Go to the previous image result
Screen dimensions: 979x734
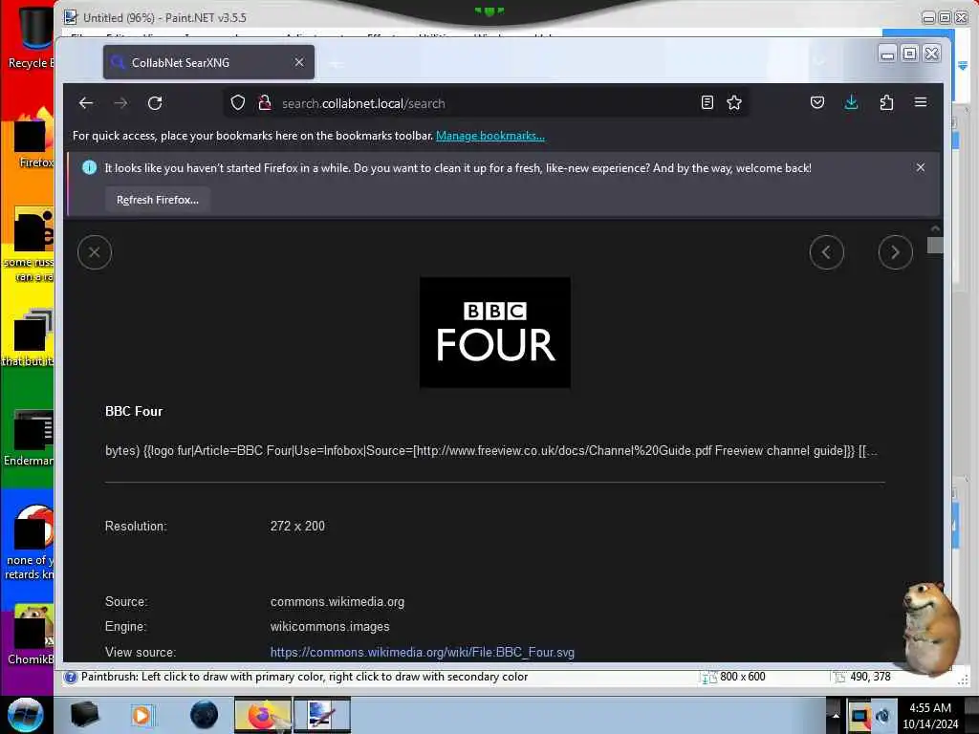click(x=827, y=252)
